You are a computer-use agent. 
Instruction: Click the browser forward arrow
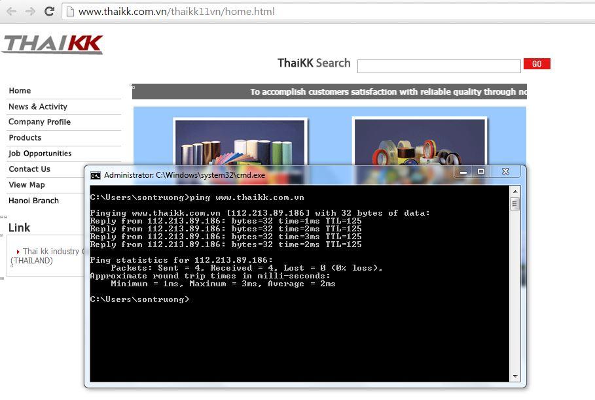30,11
